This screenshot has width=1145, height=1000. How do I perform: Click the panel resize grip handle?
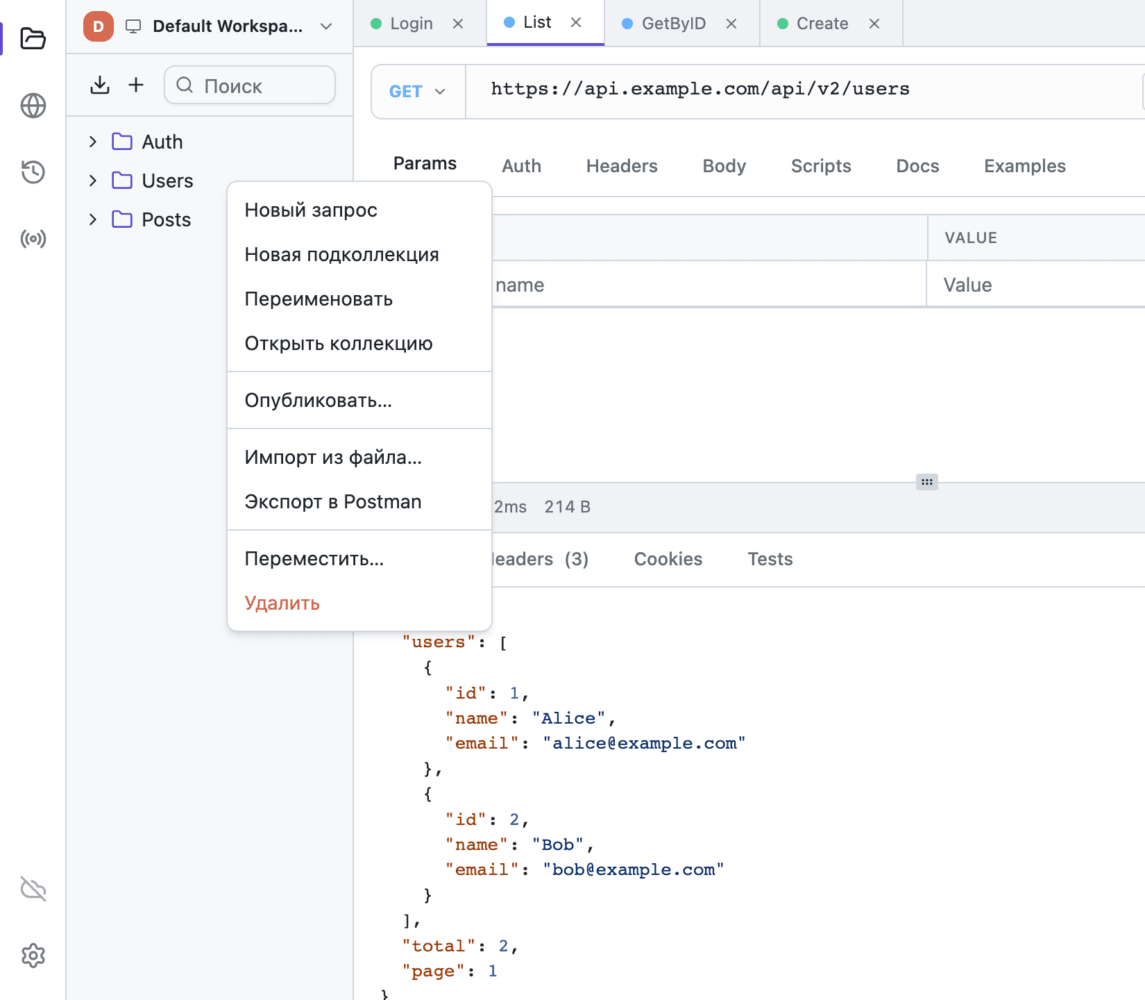tap(927, 482)
